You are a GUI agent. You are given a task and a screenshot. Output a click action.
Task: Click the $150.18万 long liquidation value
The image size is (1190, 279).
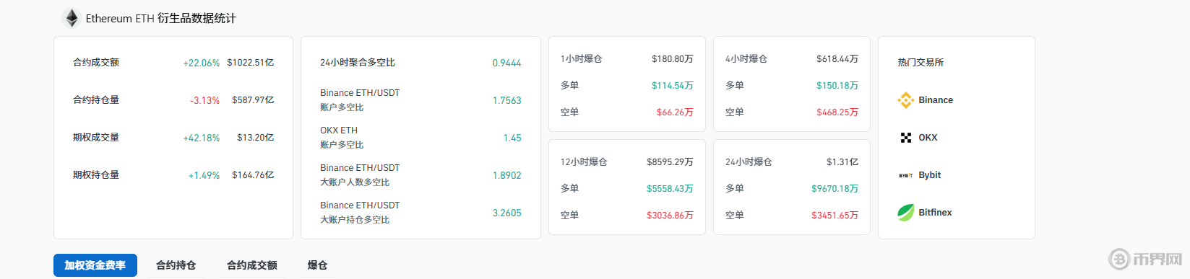point(837,86)
